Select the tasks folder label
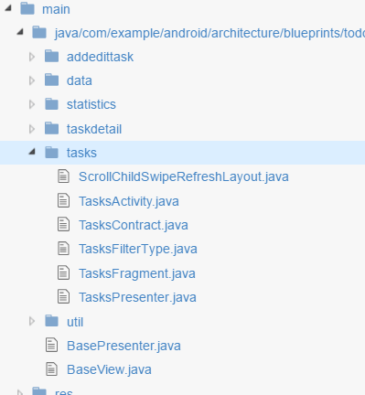This screenshot has width=365, height=395. point(81,153)
